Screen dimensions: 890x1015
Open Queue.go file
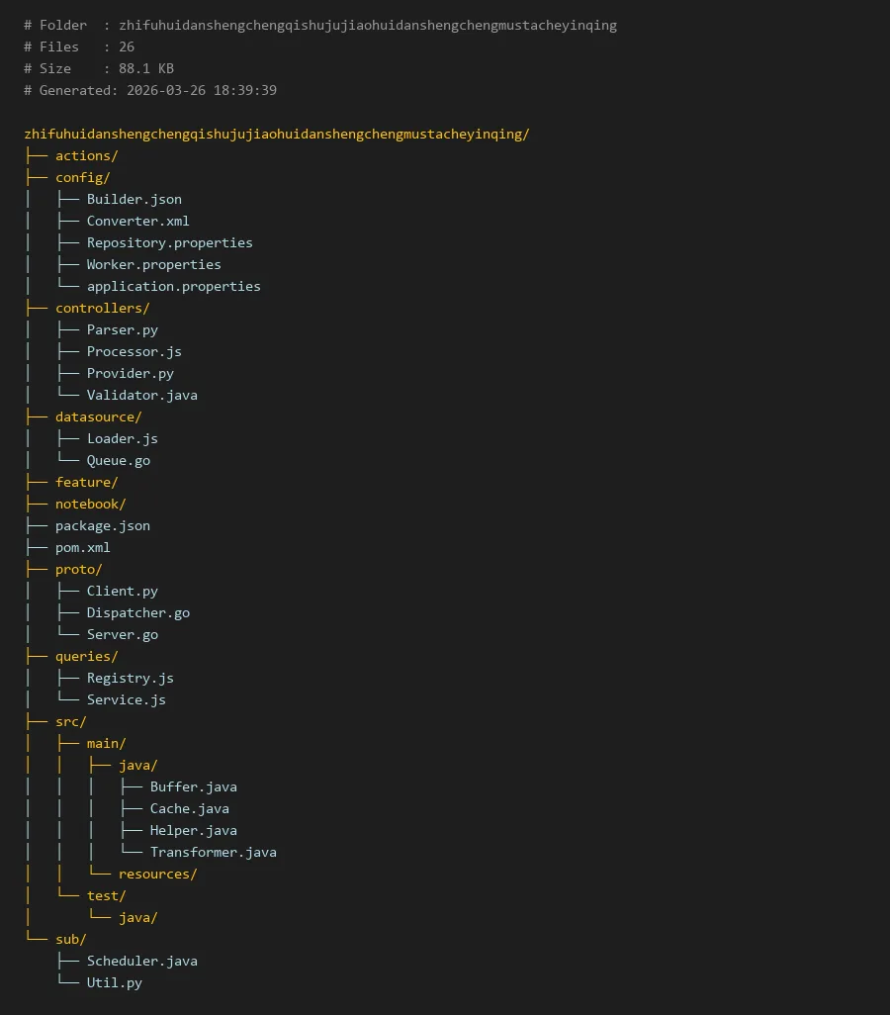(118, 460)
